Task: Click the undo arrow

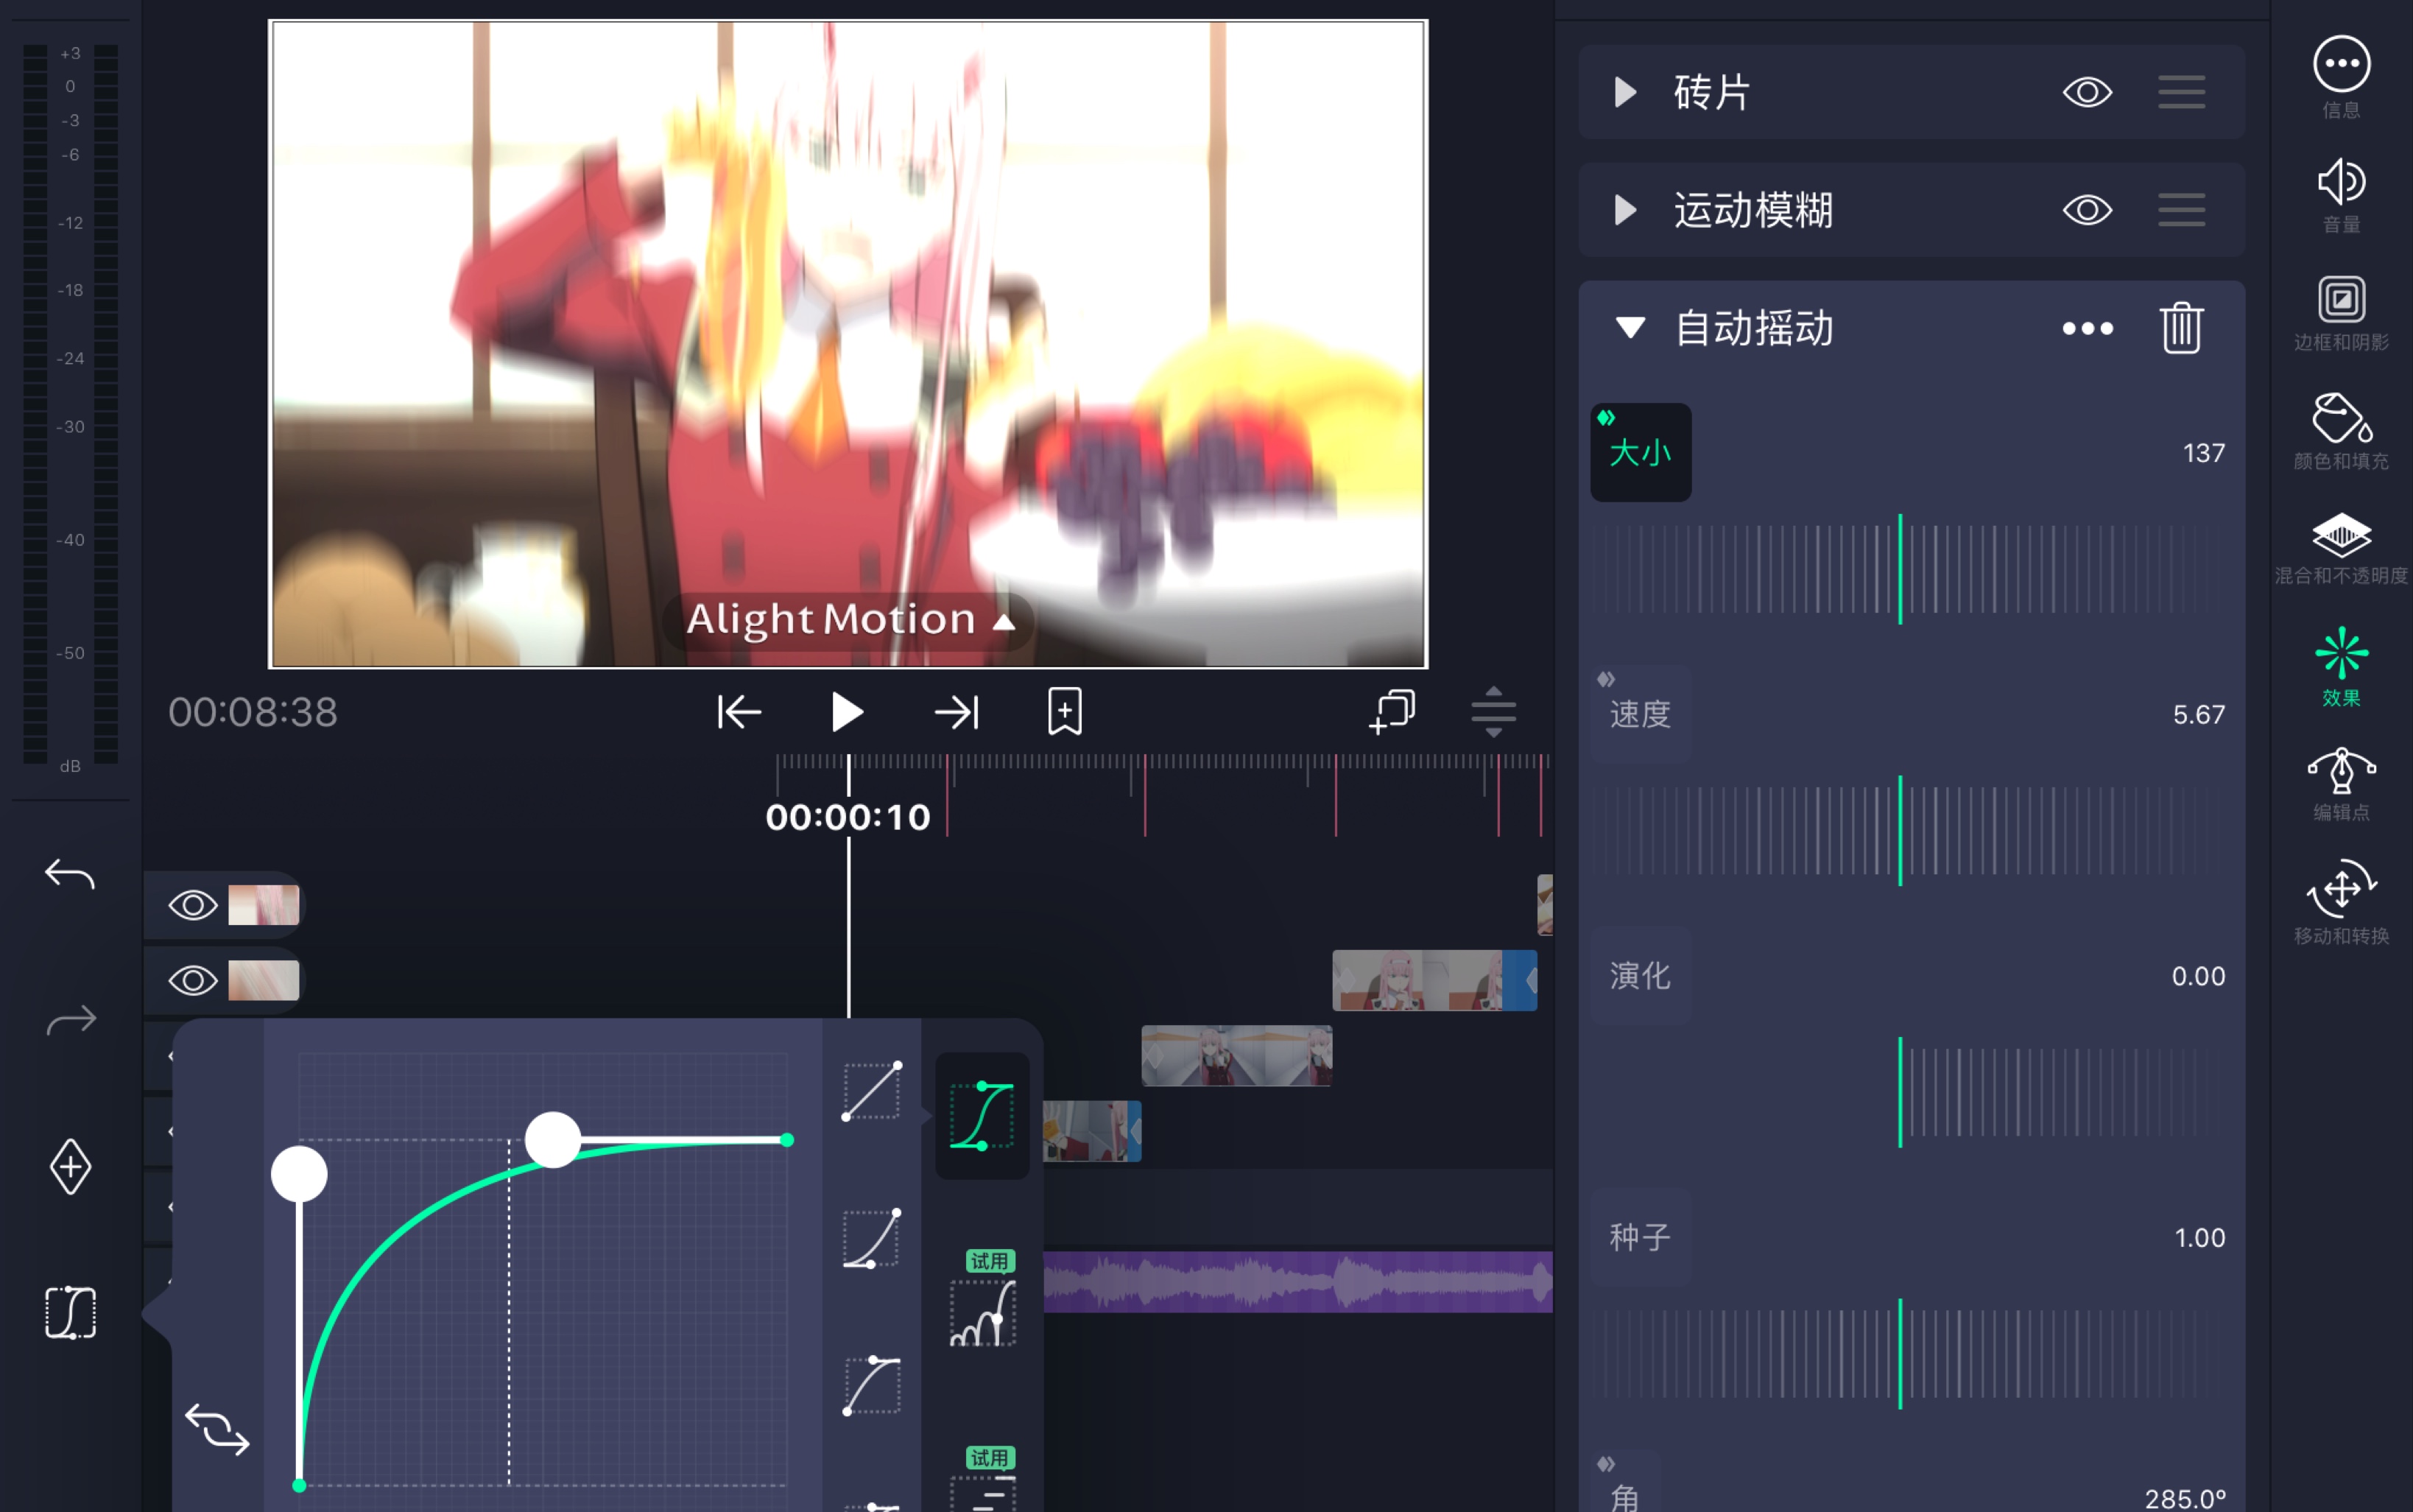Action: (70, 875)
